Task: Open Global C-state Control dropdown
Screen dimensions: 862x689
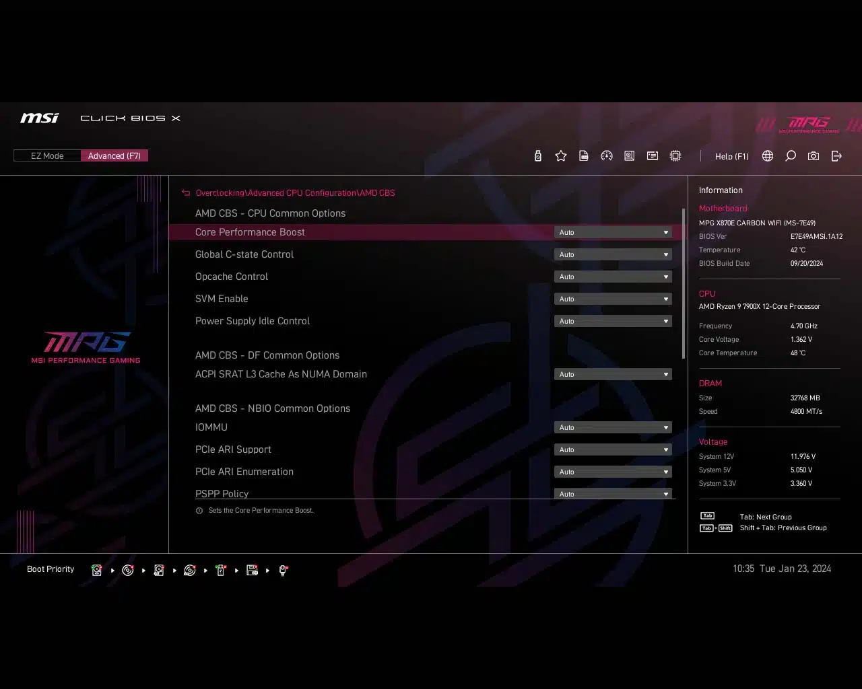Action: point(613,254)
